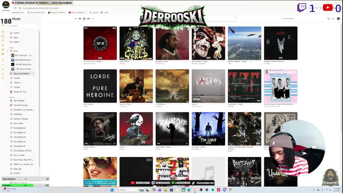Screen dimensions: 343x193
Task: Open Opera browser from taskbar
Action: pyautogui.click(x=195, y=190)
